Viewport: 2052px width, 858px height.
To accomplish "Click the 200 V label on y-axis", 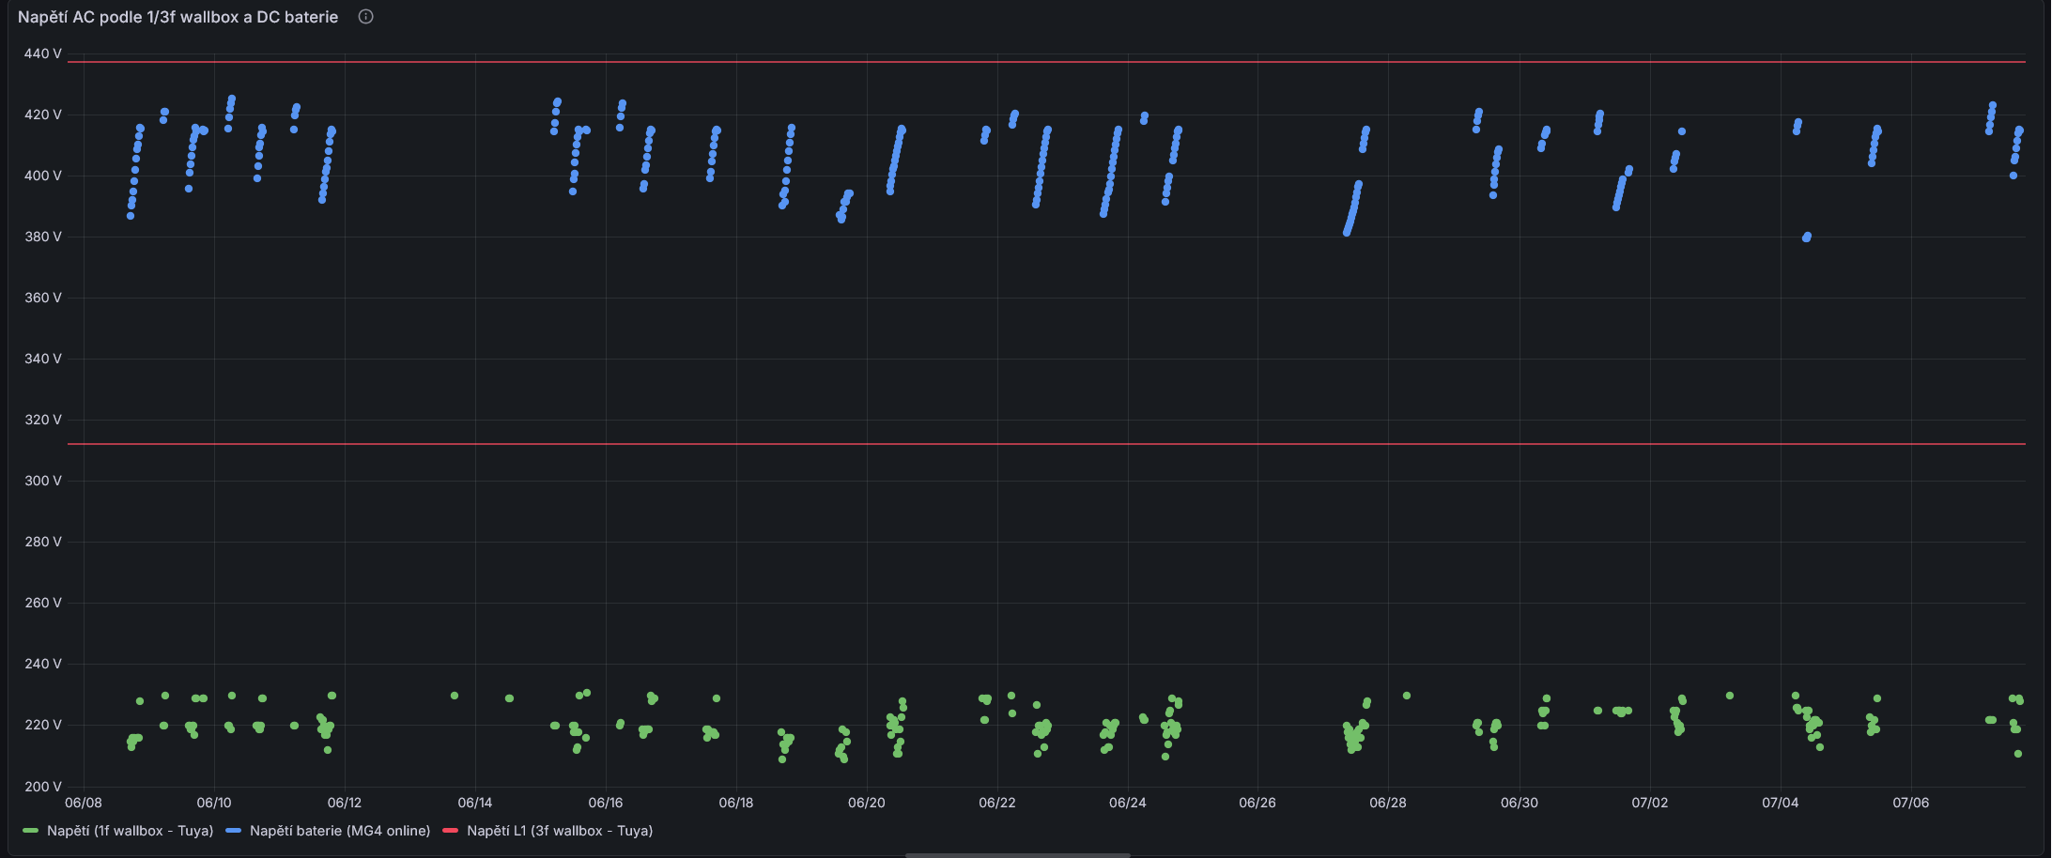I will (43, 787).
